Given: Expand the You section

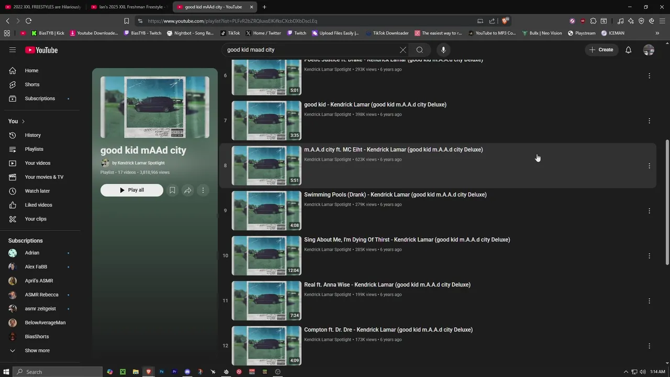Looking at the screenshot, I should (x=17, y=121).
